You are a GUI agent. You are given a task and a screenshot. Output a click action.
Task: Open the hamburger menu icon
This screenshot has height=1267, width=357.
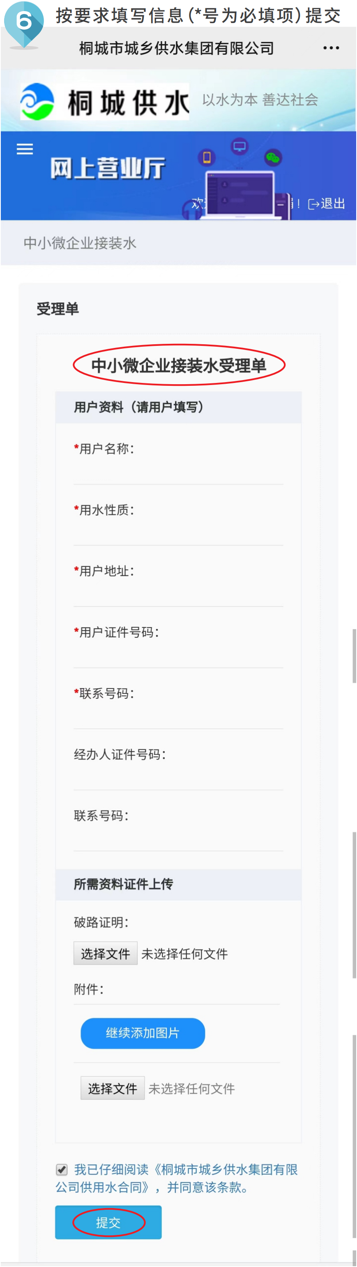pyautogui.click(x=25, y=149)
